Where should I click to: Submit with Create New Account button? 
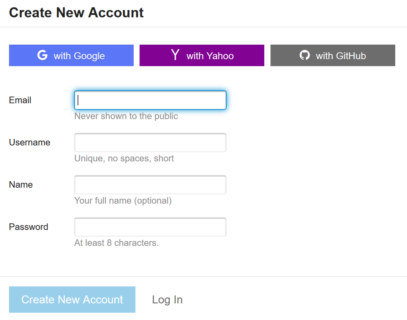coord(72,299)
